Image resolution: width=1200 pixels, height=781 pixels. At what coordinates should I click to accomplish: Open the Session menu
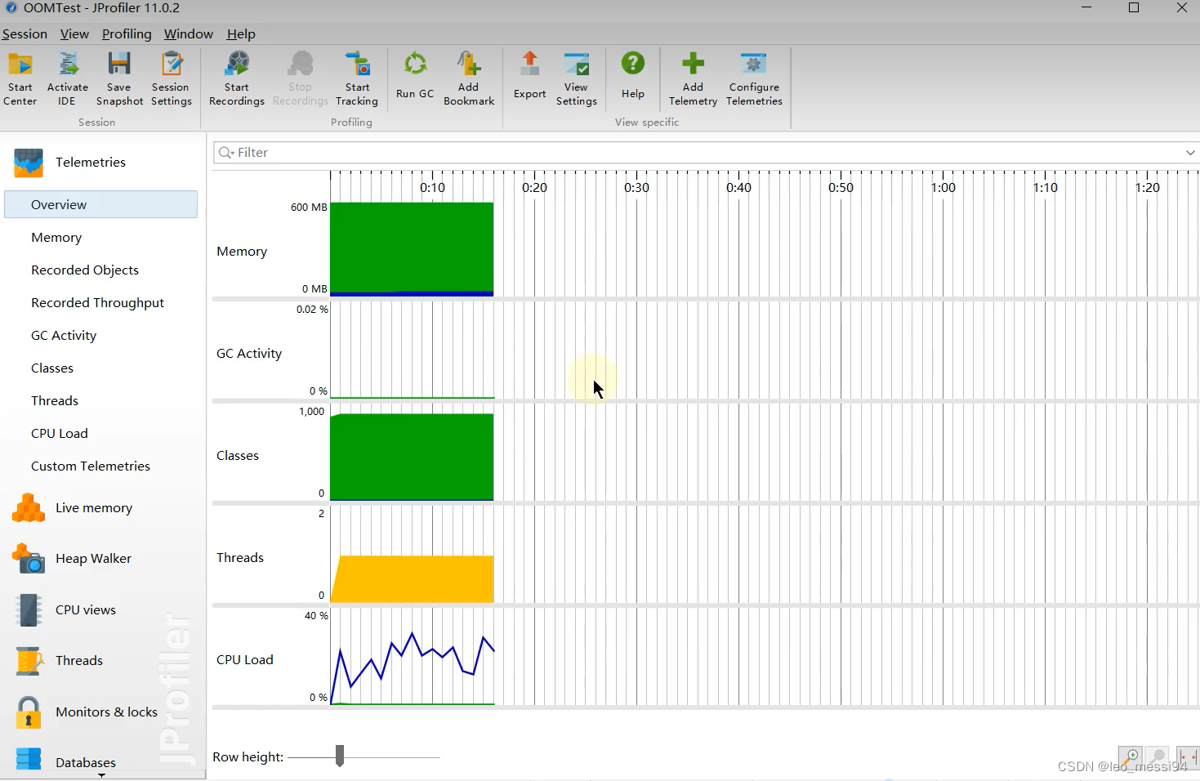pyautogui.click(x=25, y=34)
